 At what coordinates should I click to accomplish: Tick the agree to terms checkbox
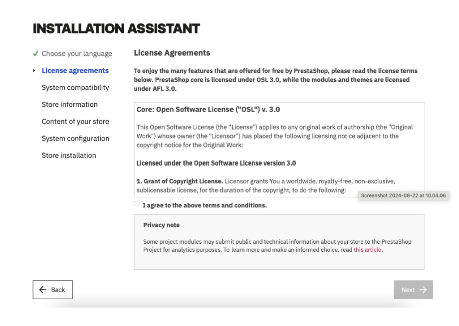[136, 204]
